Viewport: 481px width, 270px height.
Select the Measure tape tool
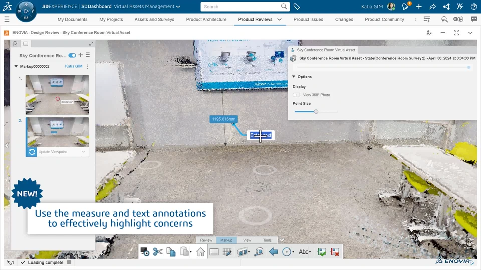pyautogui.click(x=259, y=252)
